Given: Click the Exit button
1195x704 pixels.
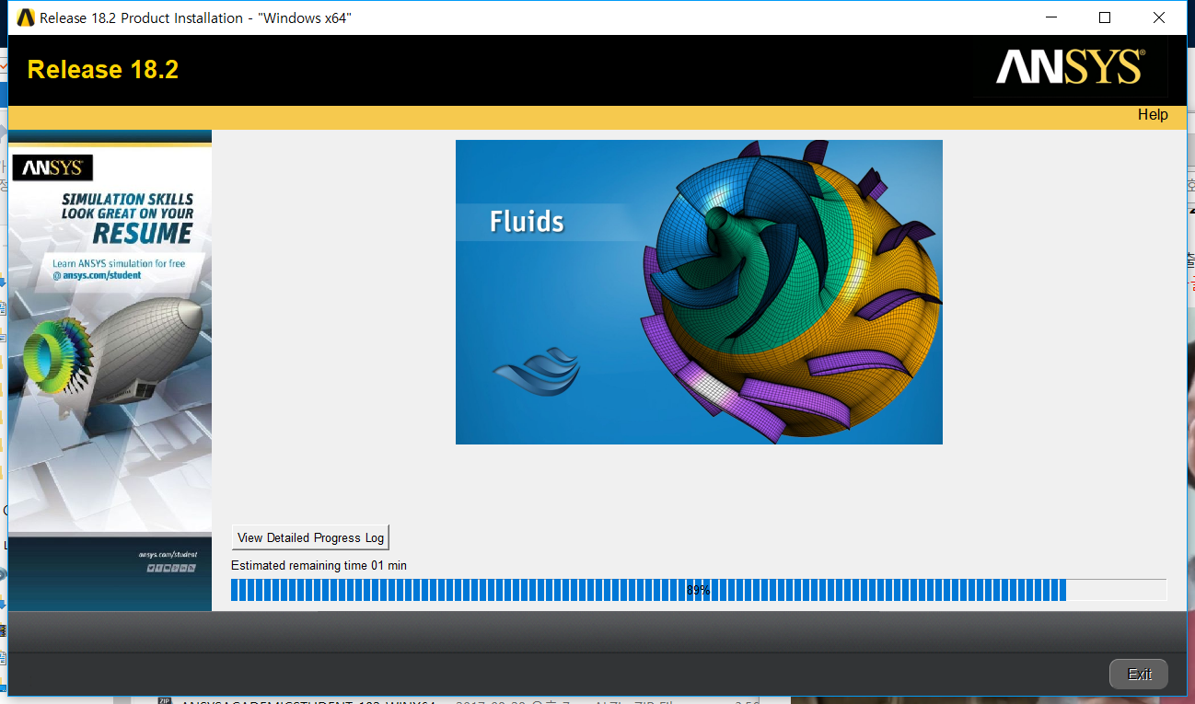Looking at the screenshot, I should [1139, 675].
